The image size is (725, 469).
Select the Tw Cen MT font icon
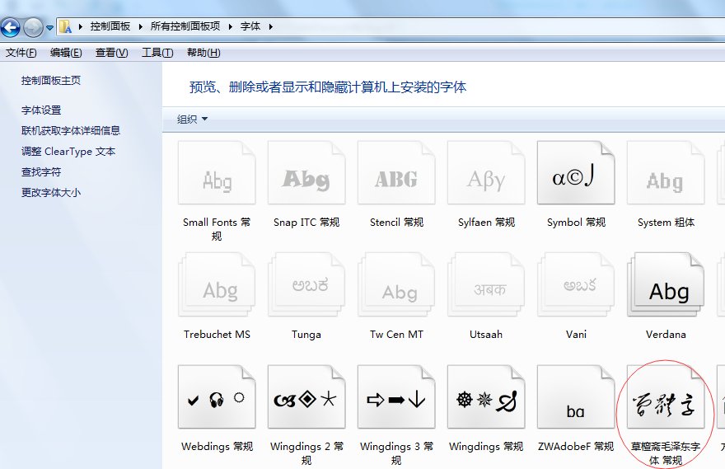pyautogui.click(x=396, y=285)
